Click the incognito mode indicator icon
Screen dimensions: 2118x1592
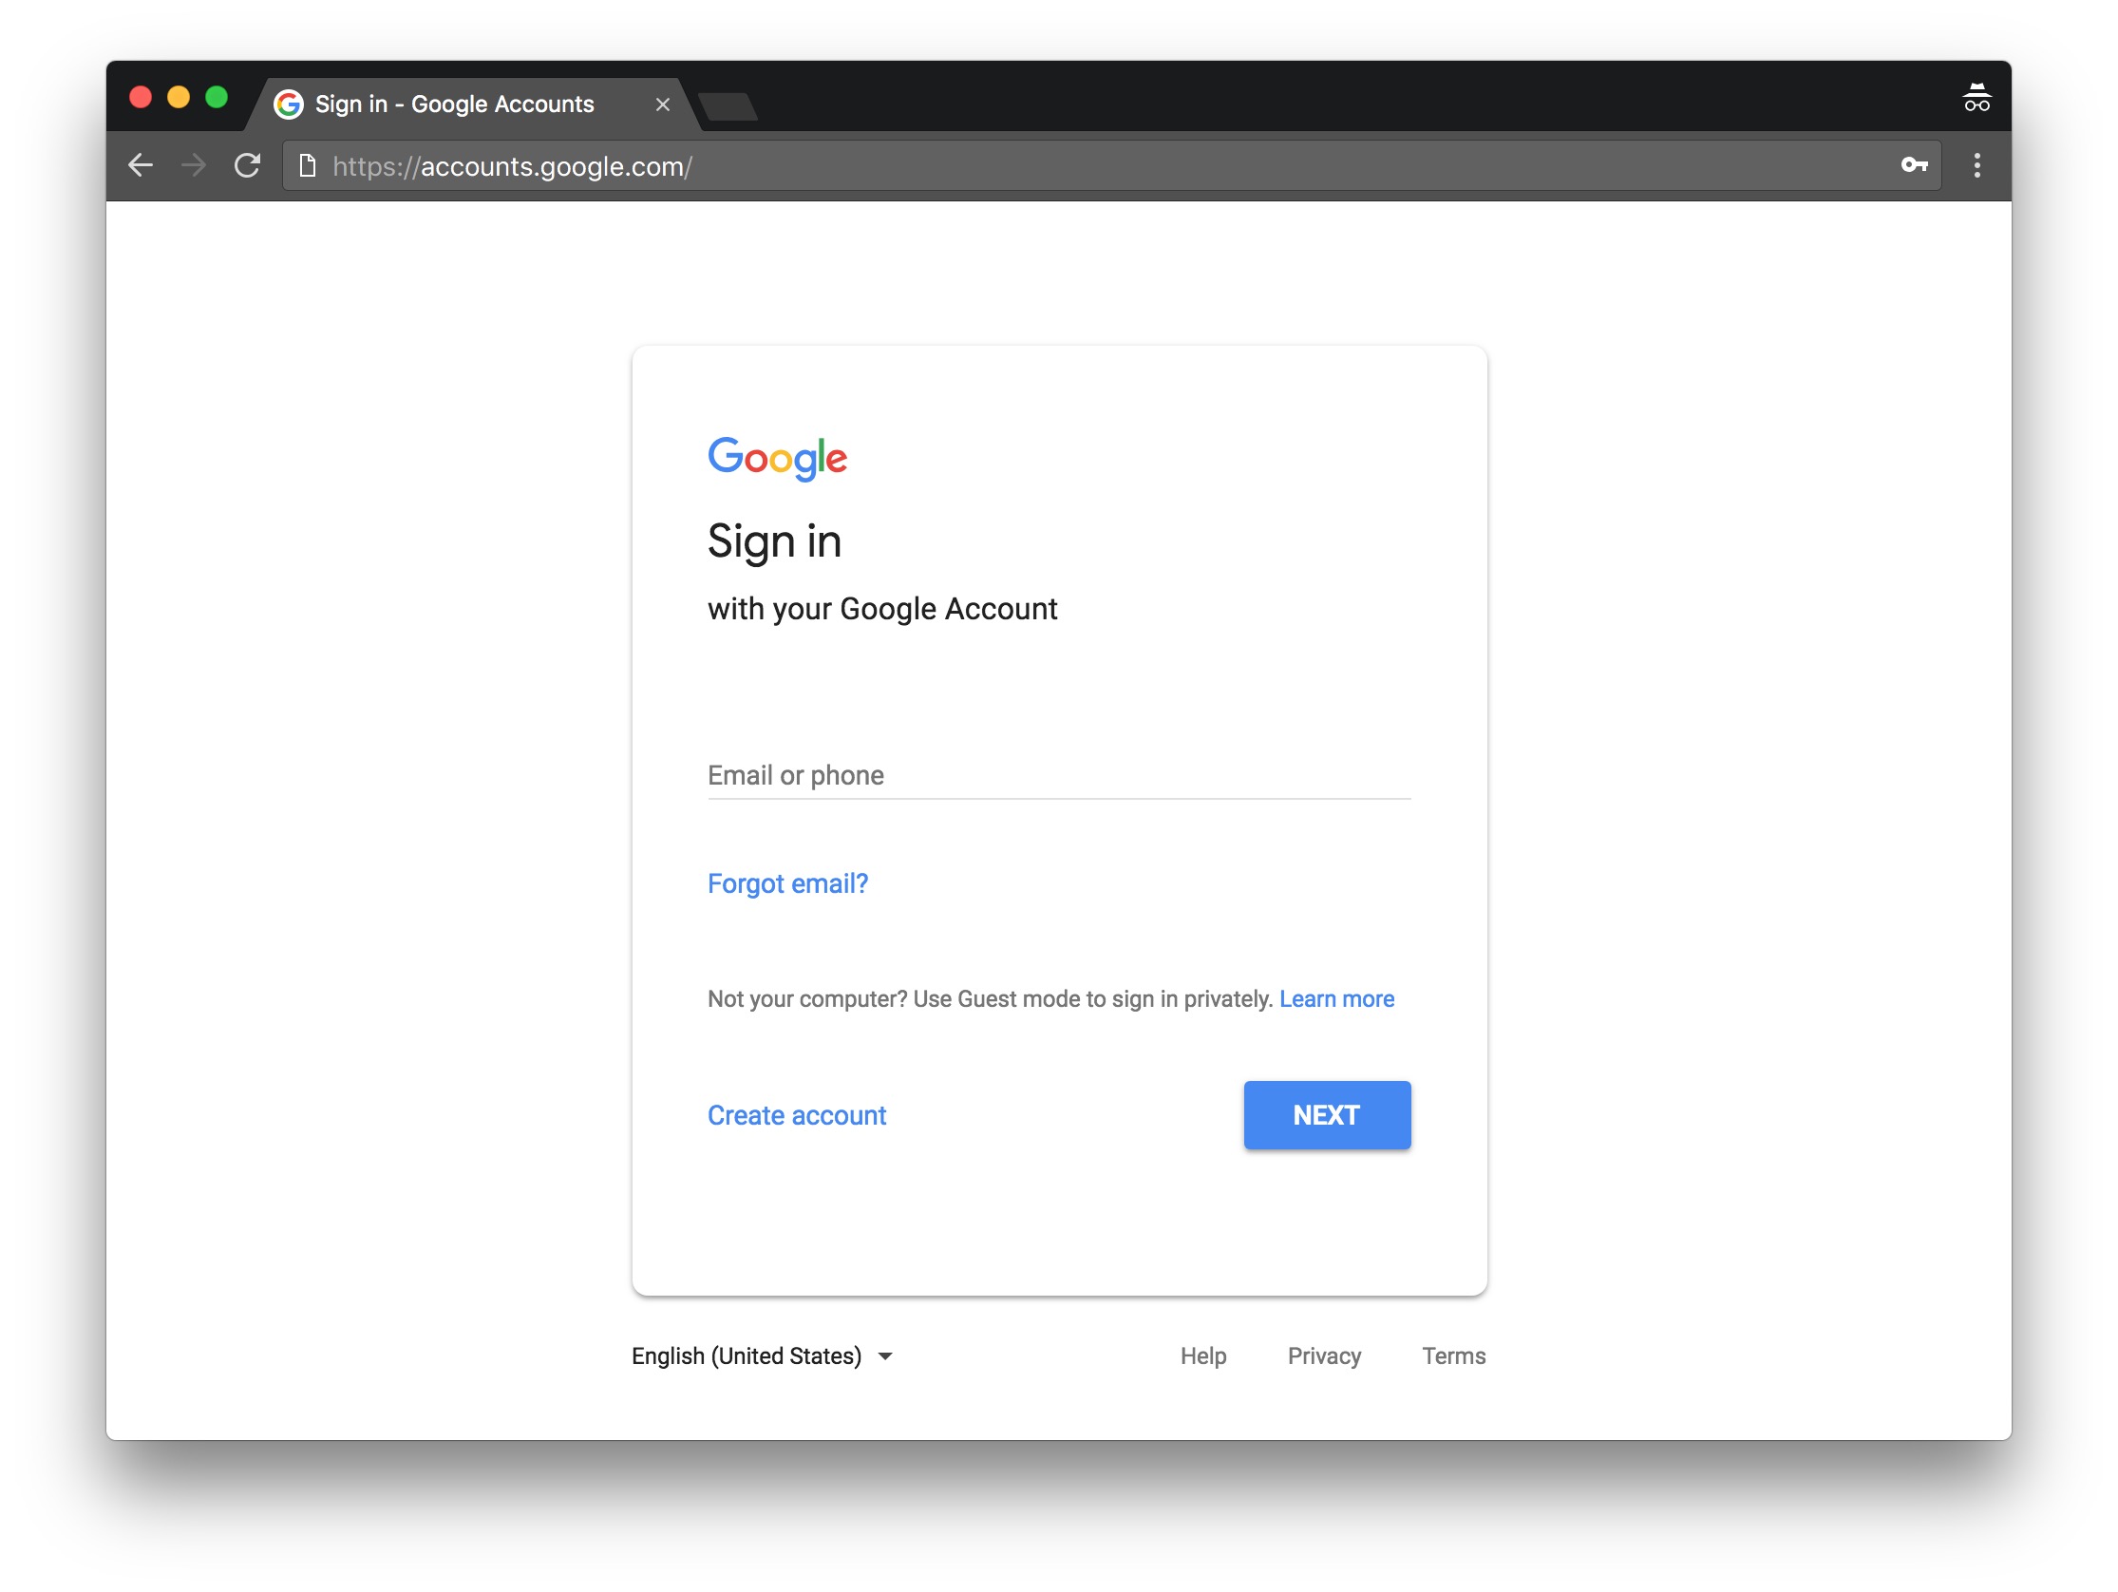pos(1976,96)
